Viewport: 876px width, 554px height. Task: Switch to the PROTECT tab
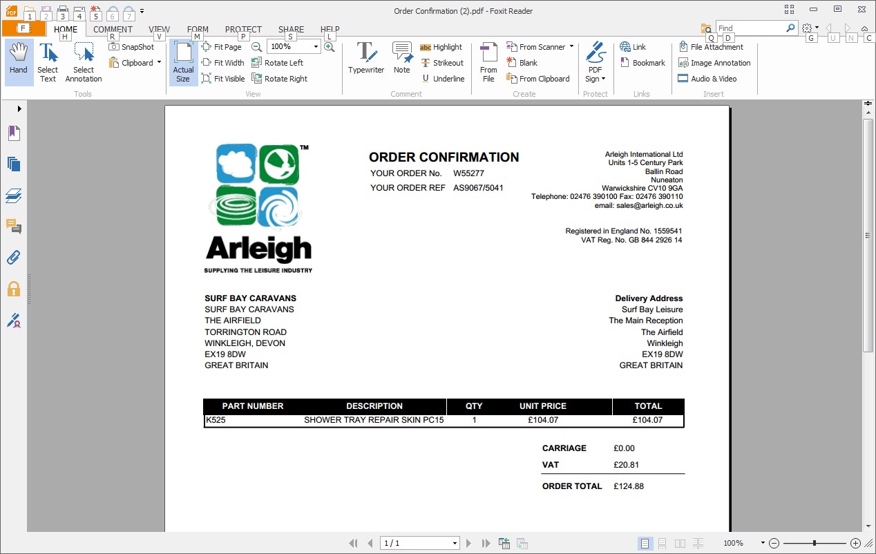coord(243,30)
